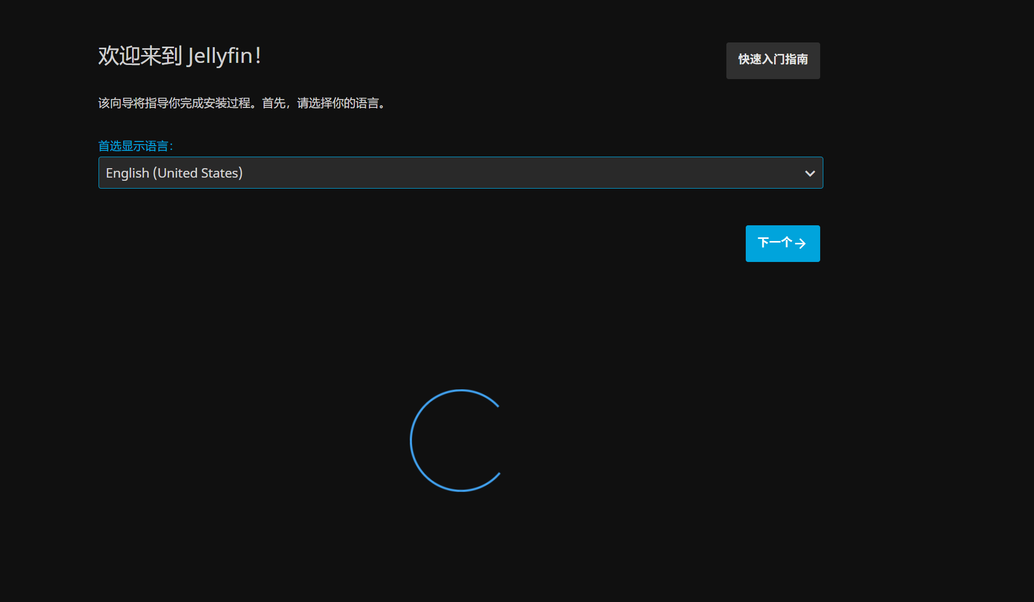Click the 下一个 next button
The height and width of the screenshot is (602, 1034).
point(782,244)
